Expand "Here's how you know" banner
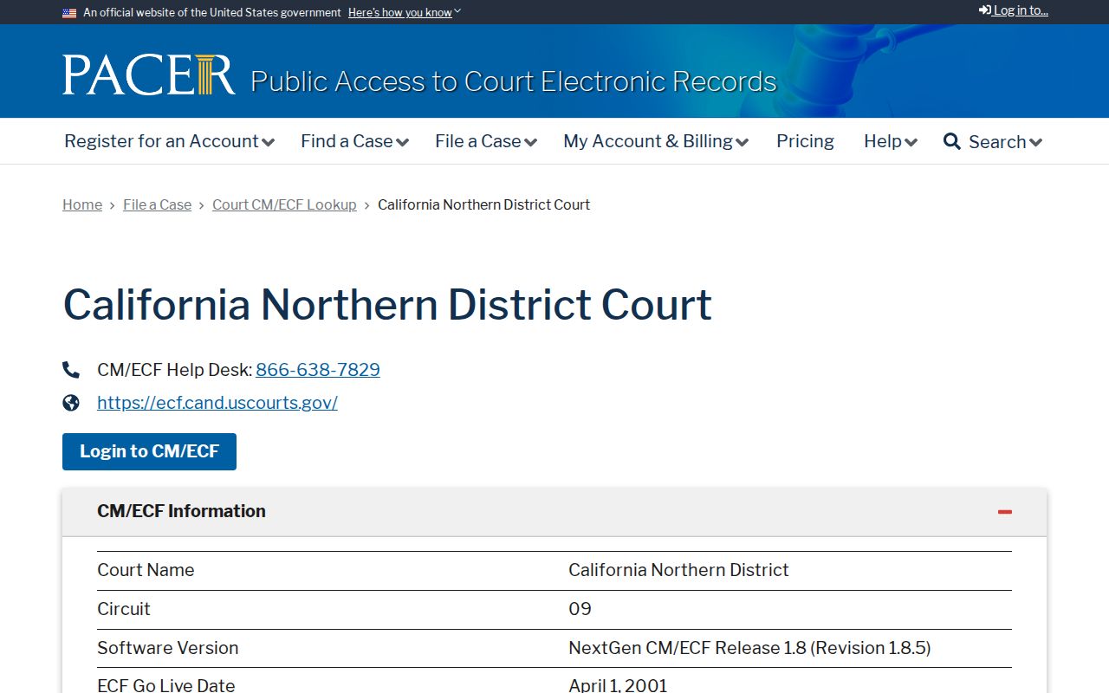Screen dimensions: 1109x693 click(x=404, y=12)
